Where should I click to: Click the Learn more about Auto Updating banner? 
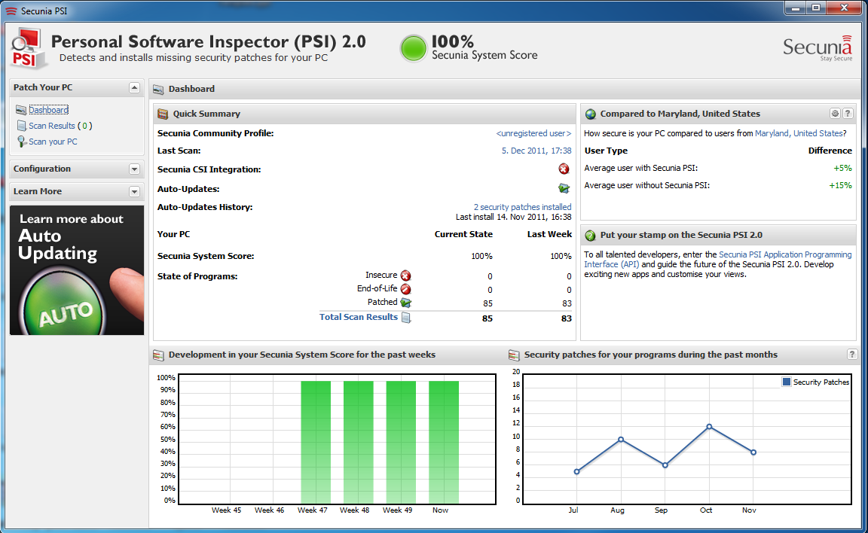coord(76,270)
